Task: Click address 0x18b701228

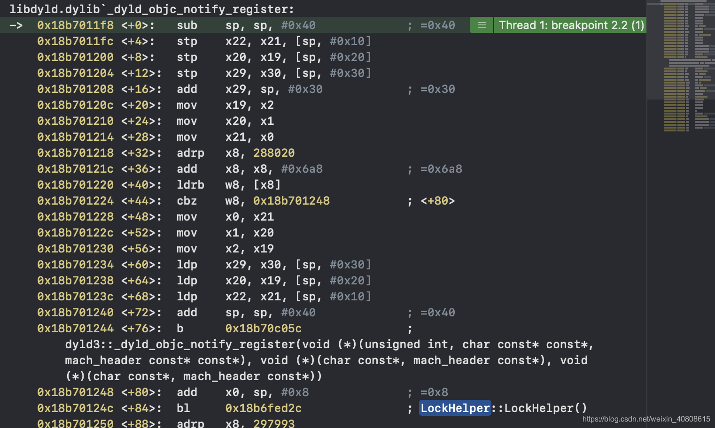Action: 75,217
